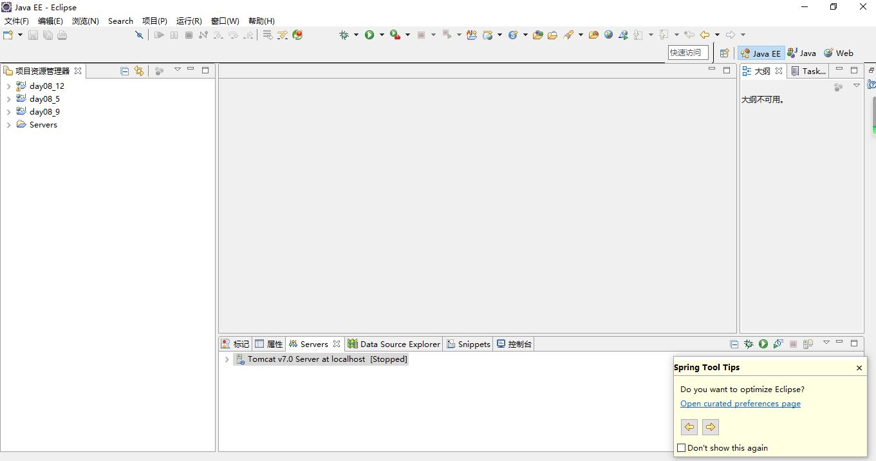Click the Open Web Browser globe icon
Screen dimensions: 876x461
(x=608, y=35)
